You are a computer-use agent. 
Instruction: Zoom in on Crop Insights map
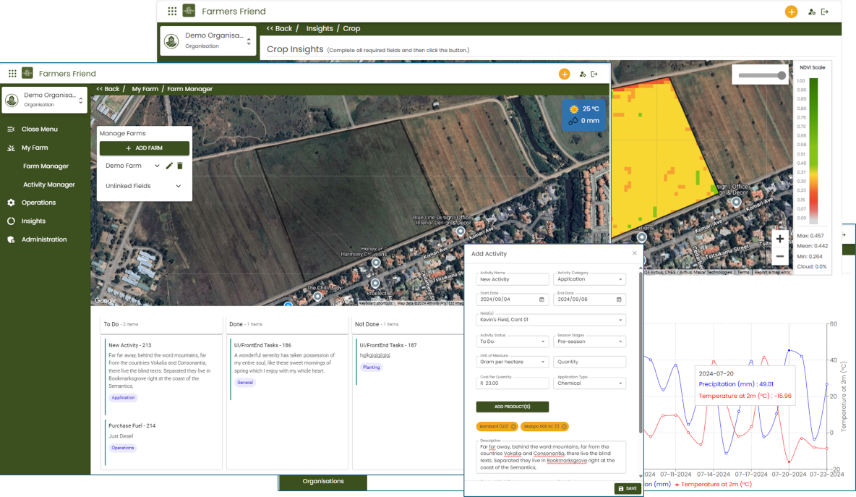pyautogui.click(x=779, y=239)
